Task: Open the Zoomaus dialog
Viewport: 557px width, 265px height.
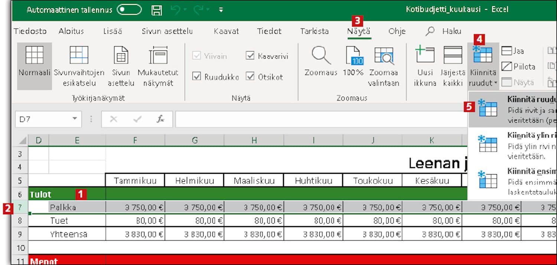Action: [x=321, y=56]
